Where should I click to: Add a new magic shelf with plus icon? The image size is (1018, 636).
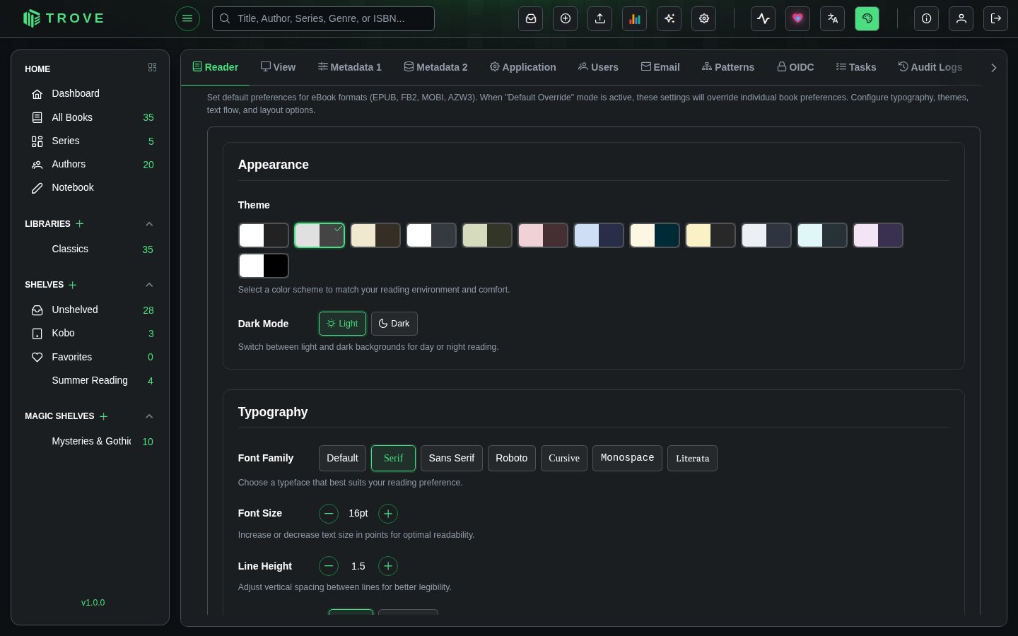104,416
